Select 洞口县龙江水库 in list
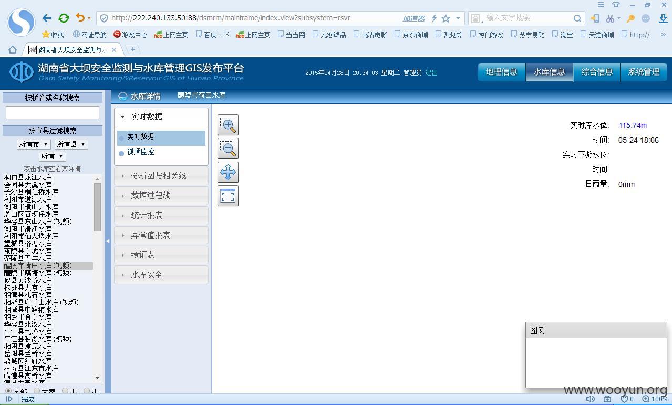The image size is (672, 405). click(48, 177)
